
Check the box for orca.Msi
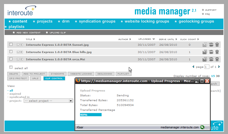[11, 59]
